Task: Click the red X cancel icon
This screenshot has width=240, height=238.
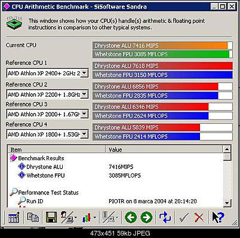Action: pyautogui.click(x=199, y=218)
